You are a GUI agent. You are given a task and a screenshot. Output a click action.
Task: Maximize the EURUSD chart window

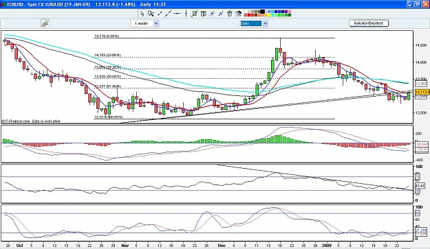[x=418, y=4]
